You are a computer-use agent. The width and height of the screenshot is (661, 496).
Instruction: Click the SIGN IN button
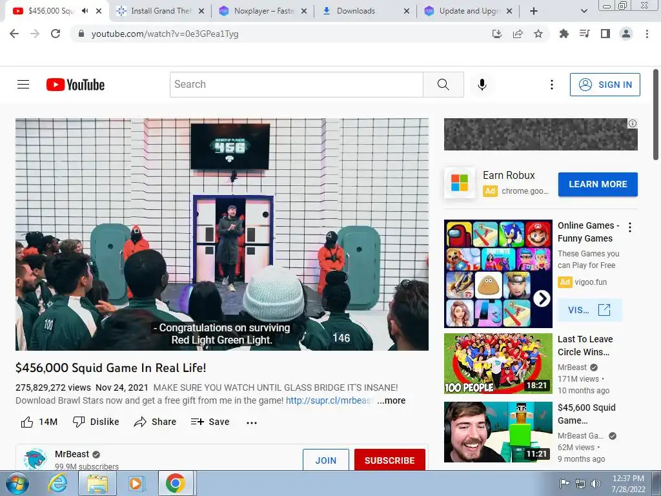tap(605, 85)
